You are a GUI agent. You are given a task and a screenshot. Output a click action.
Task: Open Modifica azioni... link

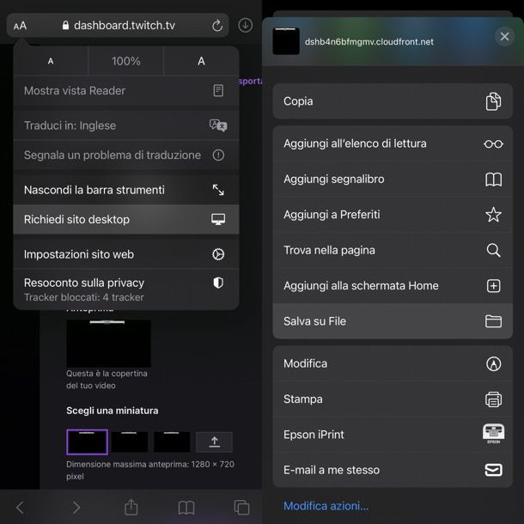pos(326,506)
